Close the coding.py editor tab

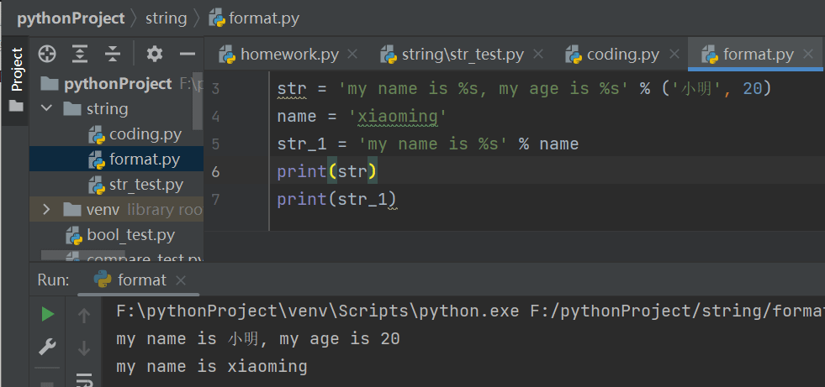point(673,55)
